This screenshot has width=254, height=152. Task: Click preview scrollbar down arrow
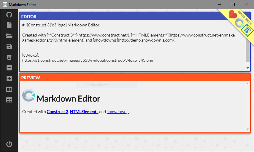pyautogui.click(x=247, y=129)
